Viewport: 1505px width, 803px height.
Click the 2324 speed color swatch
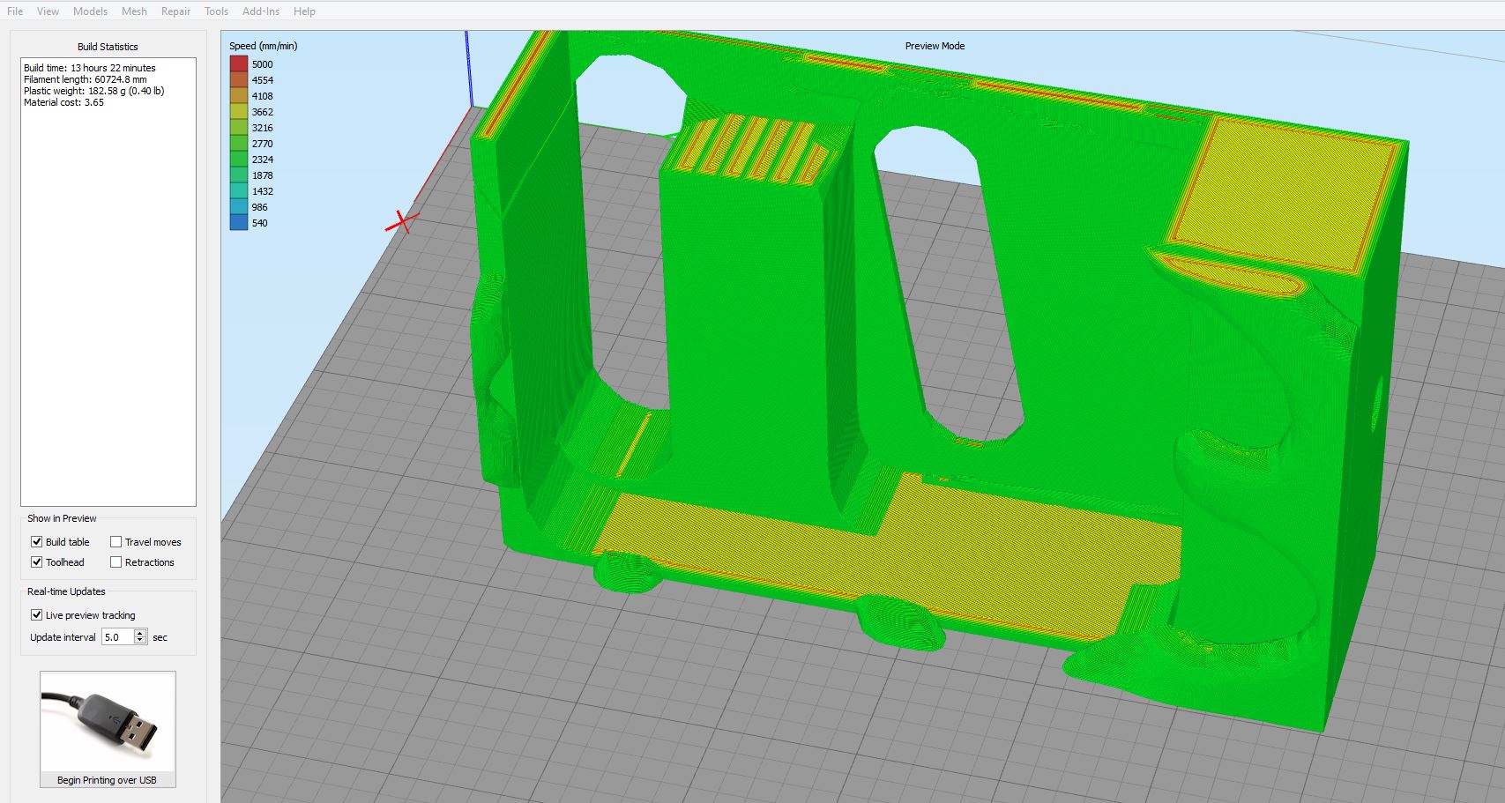pos(239,159)
